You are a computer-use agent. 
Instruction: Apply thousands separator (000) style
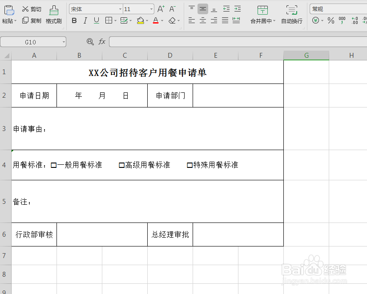(x=343, y=20)
